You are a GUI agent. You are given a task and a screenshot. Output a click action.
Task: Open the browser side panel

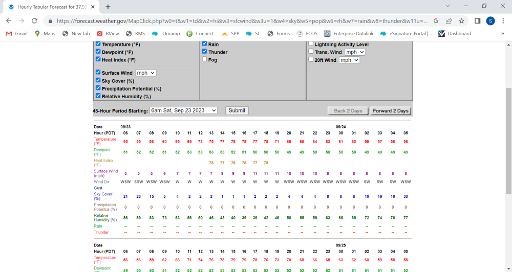coord(477,21)
